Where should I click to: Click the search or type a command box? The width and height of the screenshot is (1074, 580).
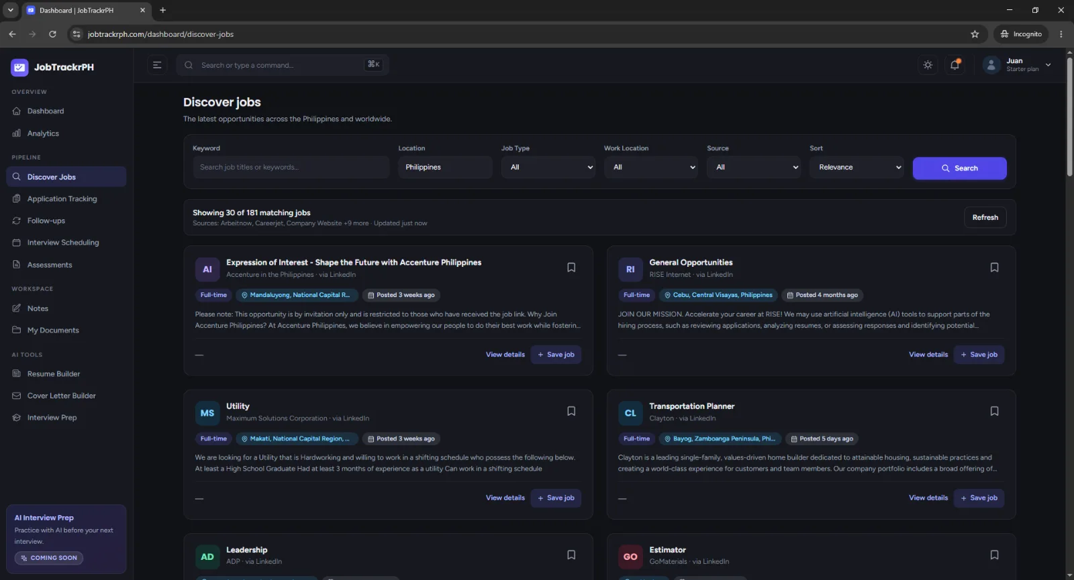point(283,65)
